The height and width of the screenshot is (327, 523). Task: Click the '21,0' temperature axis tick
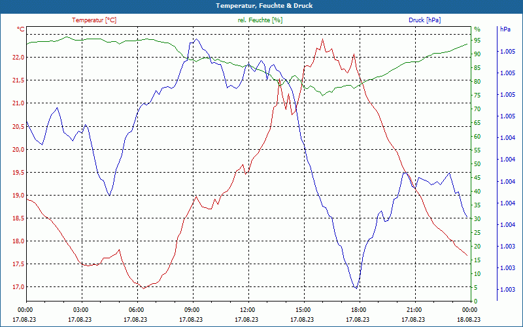18,103
